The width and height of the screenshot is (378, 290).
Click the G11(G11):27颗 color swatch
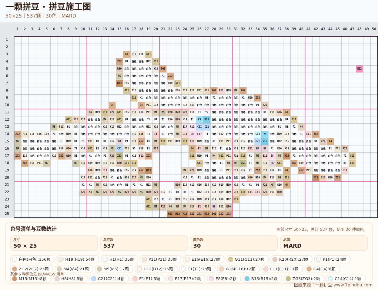[247, 259]
